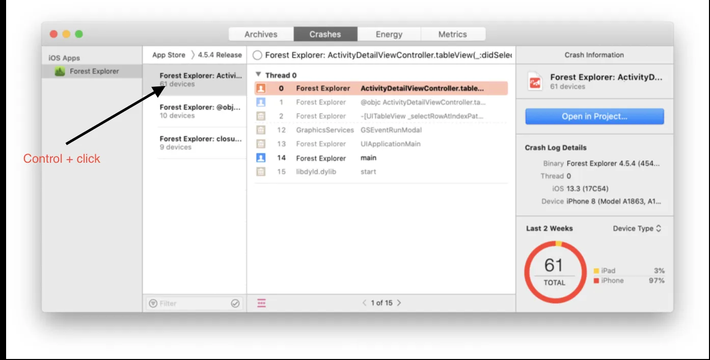Select frame 2 UITableView _selectRowAtIndexPath
710x360 pixels.
click(x=381, y=116)
